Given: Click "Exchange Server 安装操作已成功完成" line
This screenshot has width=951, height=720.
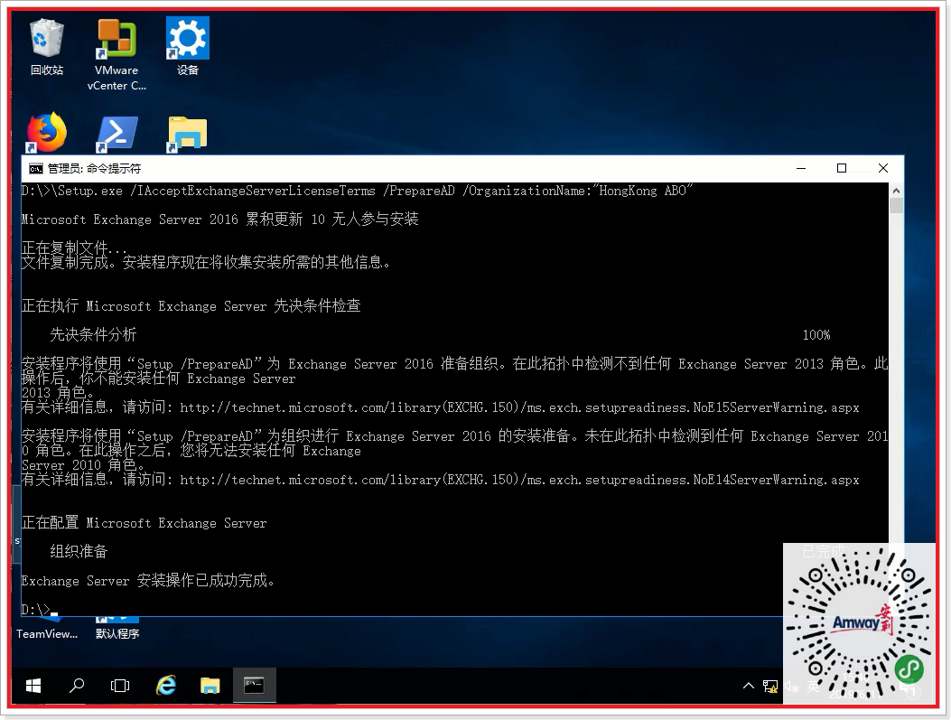Looking at the screenshot, I should point(147,581).
